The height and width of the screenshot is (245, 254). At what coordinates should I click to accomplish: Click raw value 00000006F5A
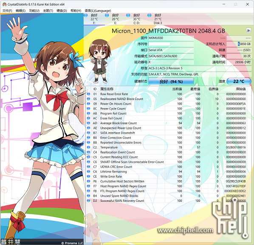pos(236,103)
